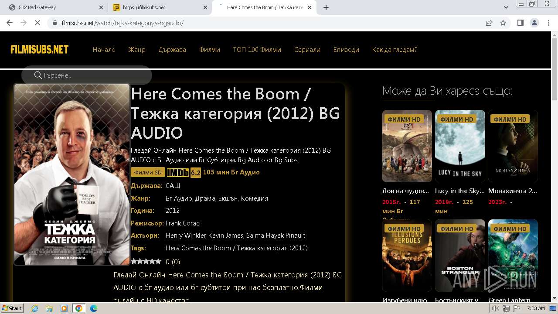Click director Frank Coraci link

point(183,223)
